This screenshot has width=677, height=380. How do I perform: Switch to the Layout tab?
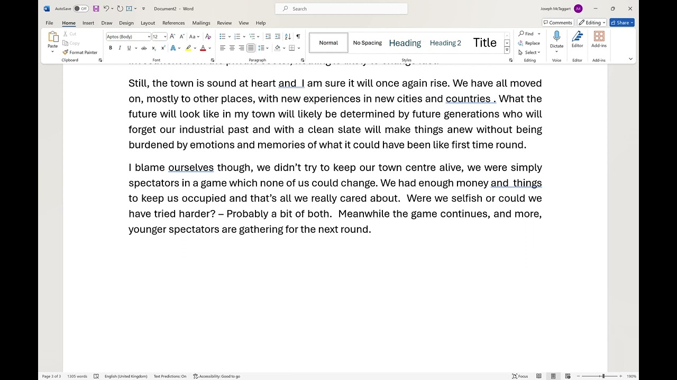[x=148, y=23]
